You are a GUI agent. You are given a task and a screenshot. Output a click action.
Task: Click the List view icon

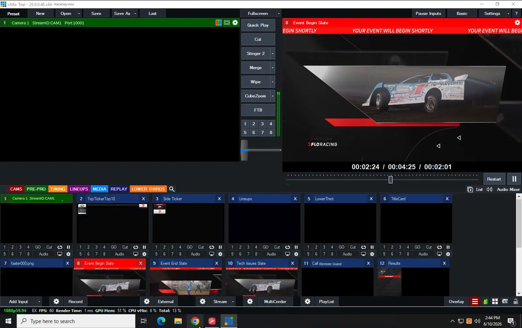[470, 190]
